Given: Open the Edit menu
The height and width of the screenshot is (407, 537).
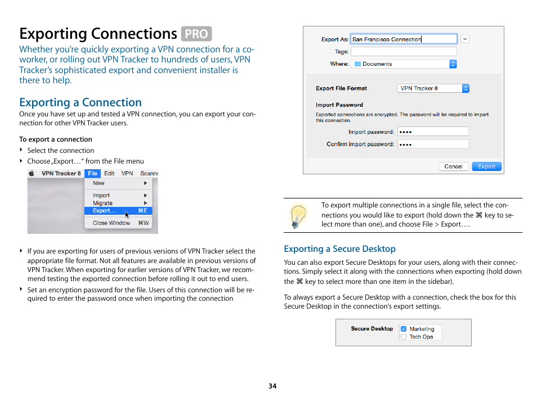Looking at the screenshot, I should (x=109, y=173).
